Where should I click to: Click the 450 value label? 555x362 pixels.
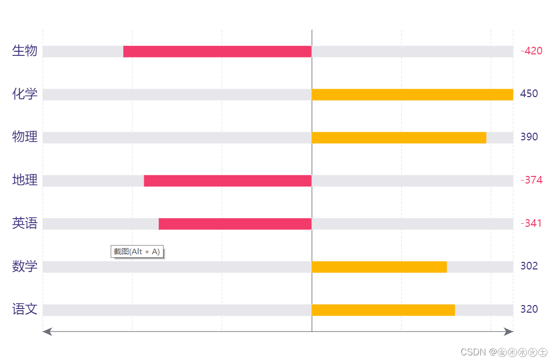pyautogui.click(x=529, y=94)
